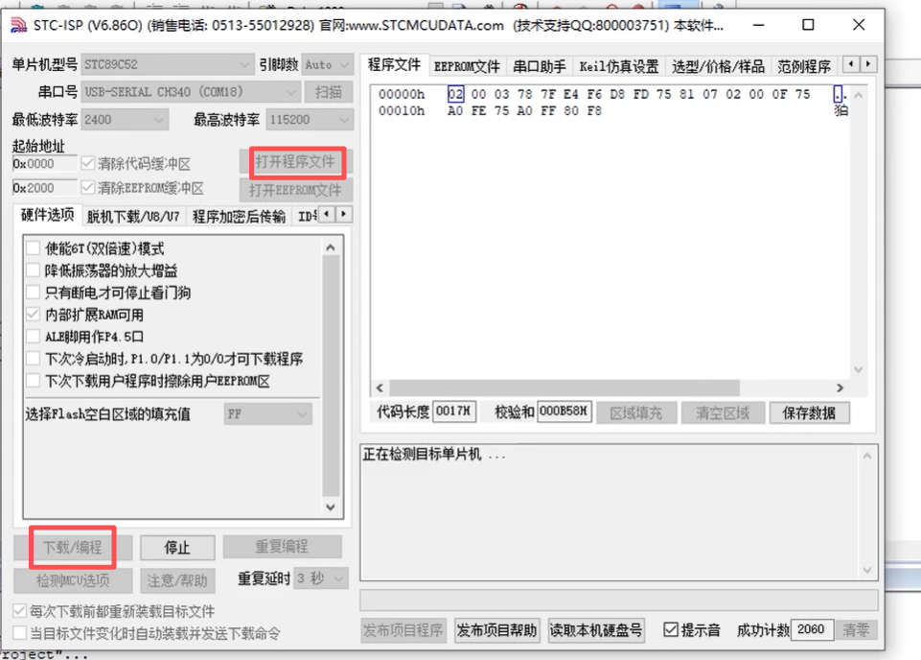Click 发布项目帮助 button
The width and height of the screenshot is (921, 660).
[496, 630]
